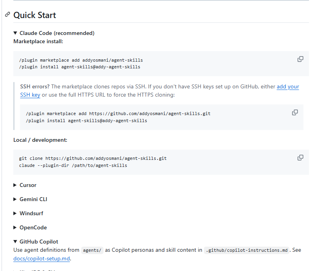Expand the Cursor section

25,185
